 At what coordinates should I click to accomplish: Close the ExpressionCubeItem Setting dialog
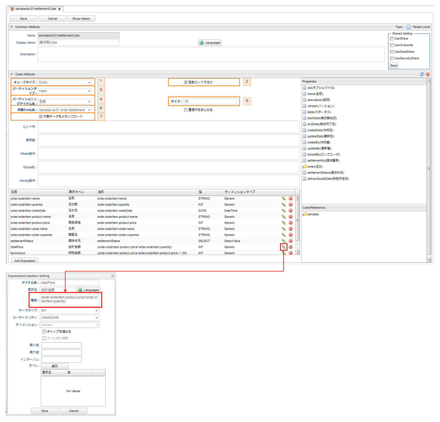point(113,276)
